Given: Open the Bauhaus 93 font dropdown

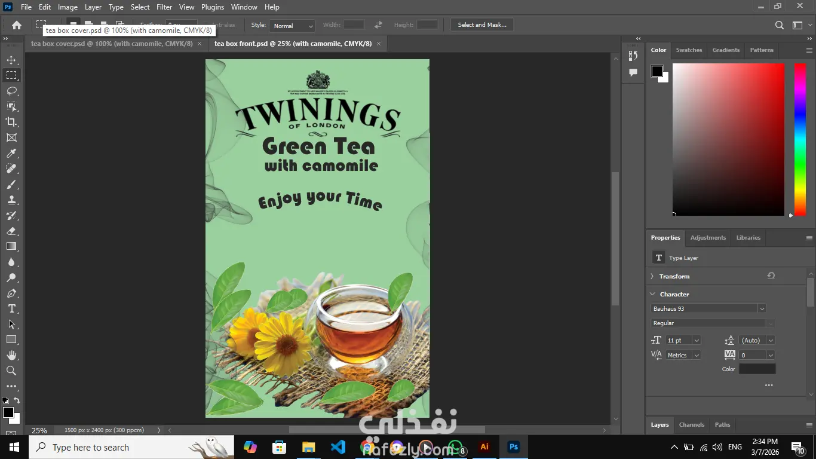Looking at the screenshot, I should point(762,308).
